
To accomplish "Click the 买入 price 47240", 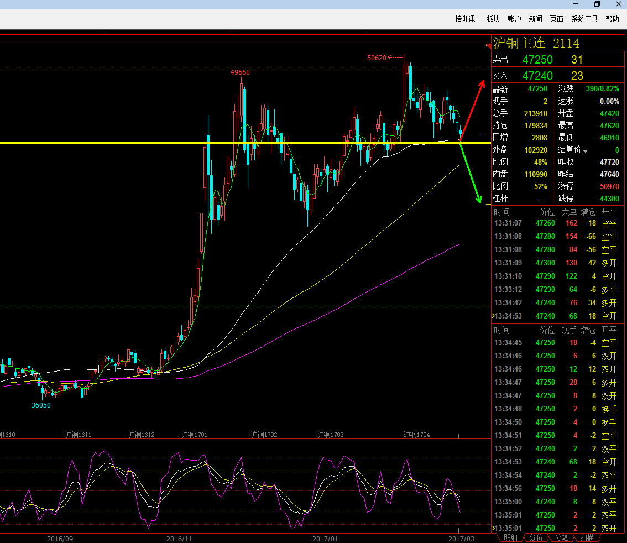I will point(537,76).
